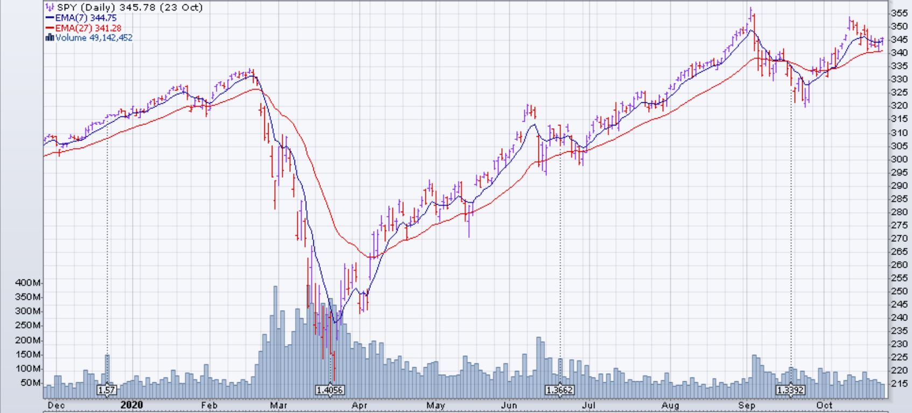Select the SPY (Daily) 345.78 legend title
The width and height of the screenshot is (912, 413).
130,8
